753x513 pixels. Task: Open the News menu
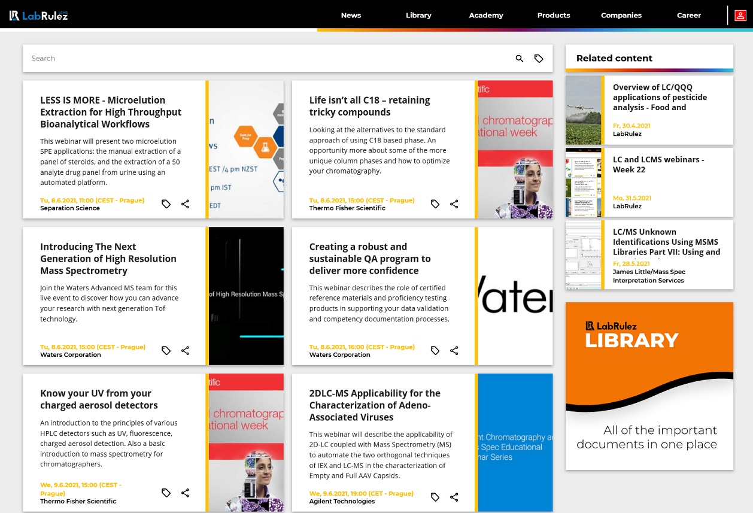click(x=351, y=16)
